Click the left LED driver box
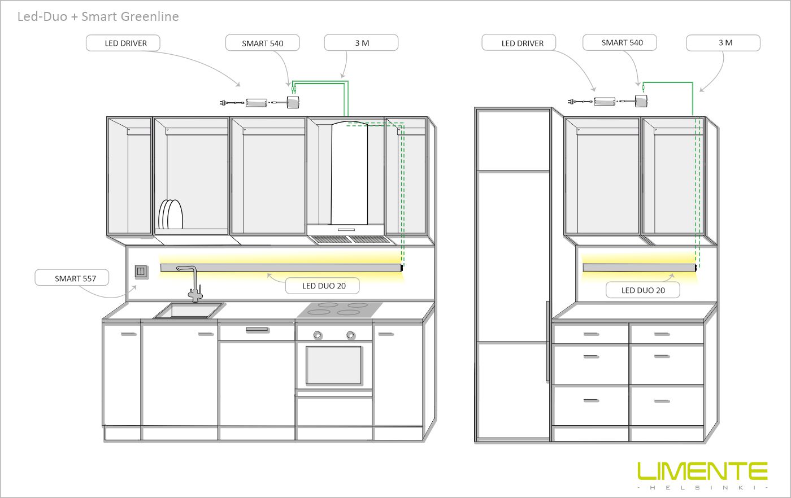The height and width of the screenshot is (498, 791). (256, 103)
